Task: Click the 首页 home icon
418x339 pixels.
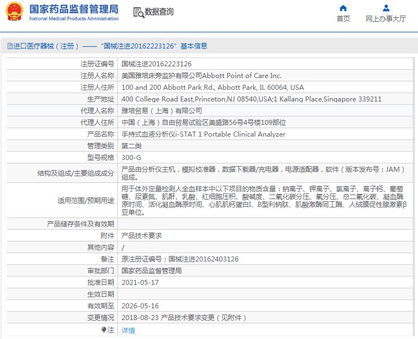Action: pos(343,8)
